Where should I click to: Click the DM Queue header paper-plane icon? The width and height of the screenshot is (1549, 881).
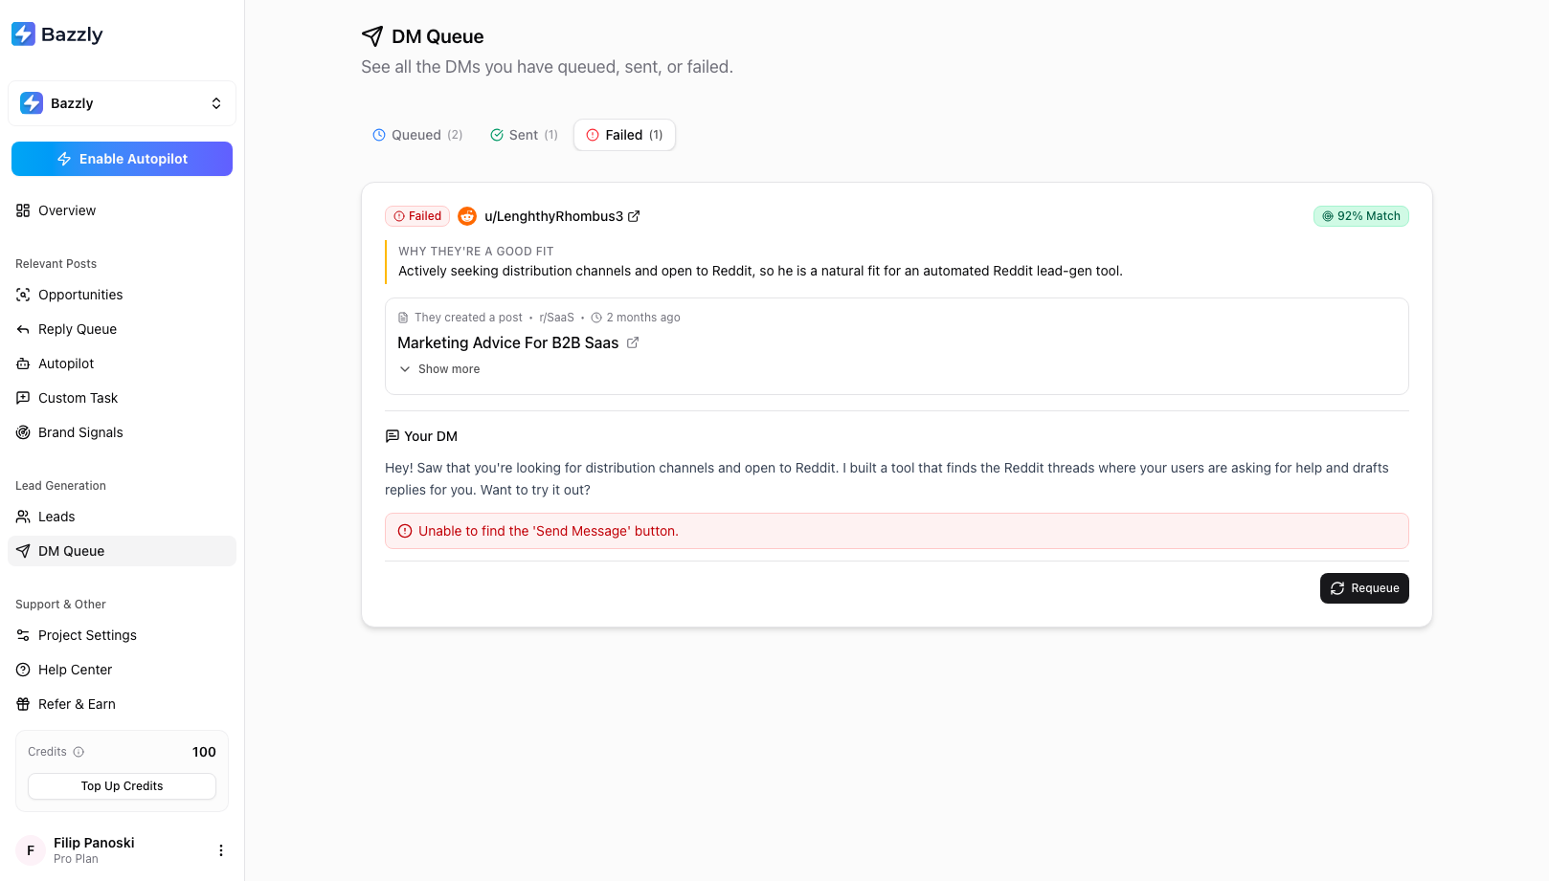click(372, 36)
